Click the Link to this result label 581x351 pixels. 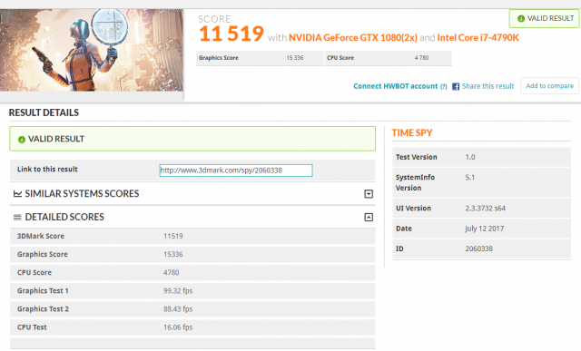click(47, 170)
